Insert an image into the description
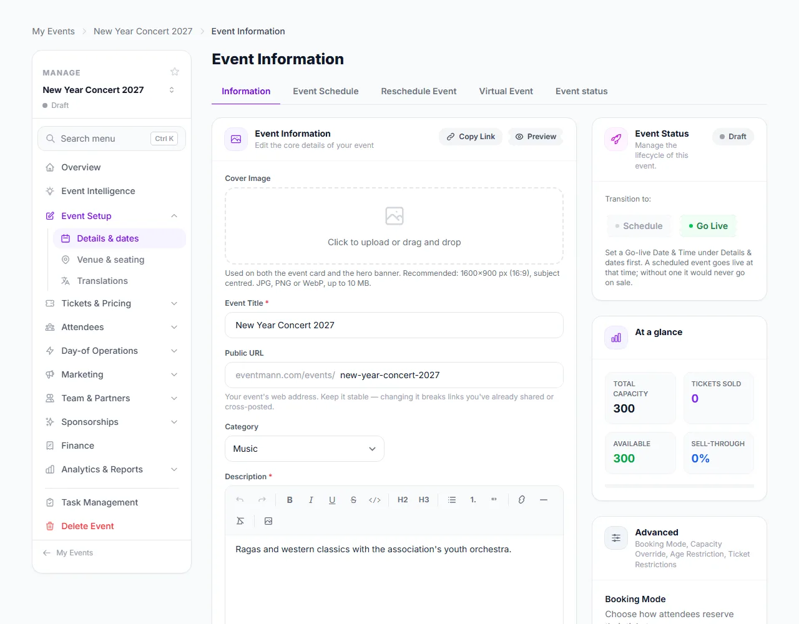 pyautogui.click(x=268, y=521)
